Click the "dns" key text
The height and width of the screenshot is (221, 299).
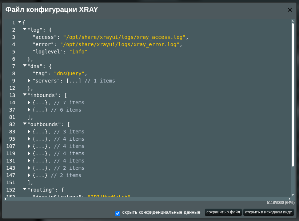pos(35,66)
